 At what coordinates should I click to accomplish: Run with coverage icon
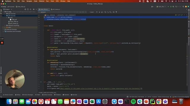coord(173,6)
